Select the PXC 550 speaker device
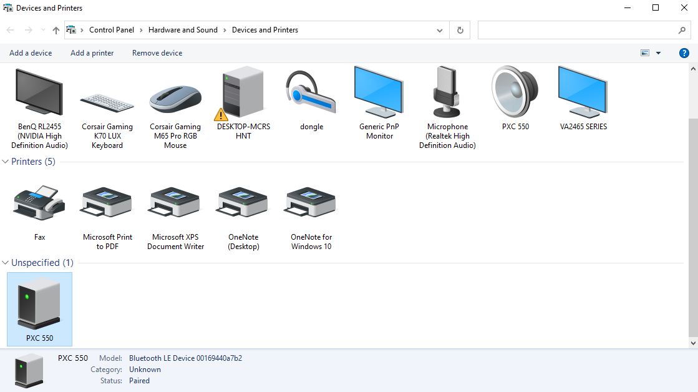The height and width of the screenshot is (392, 698). click(515, 99)
